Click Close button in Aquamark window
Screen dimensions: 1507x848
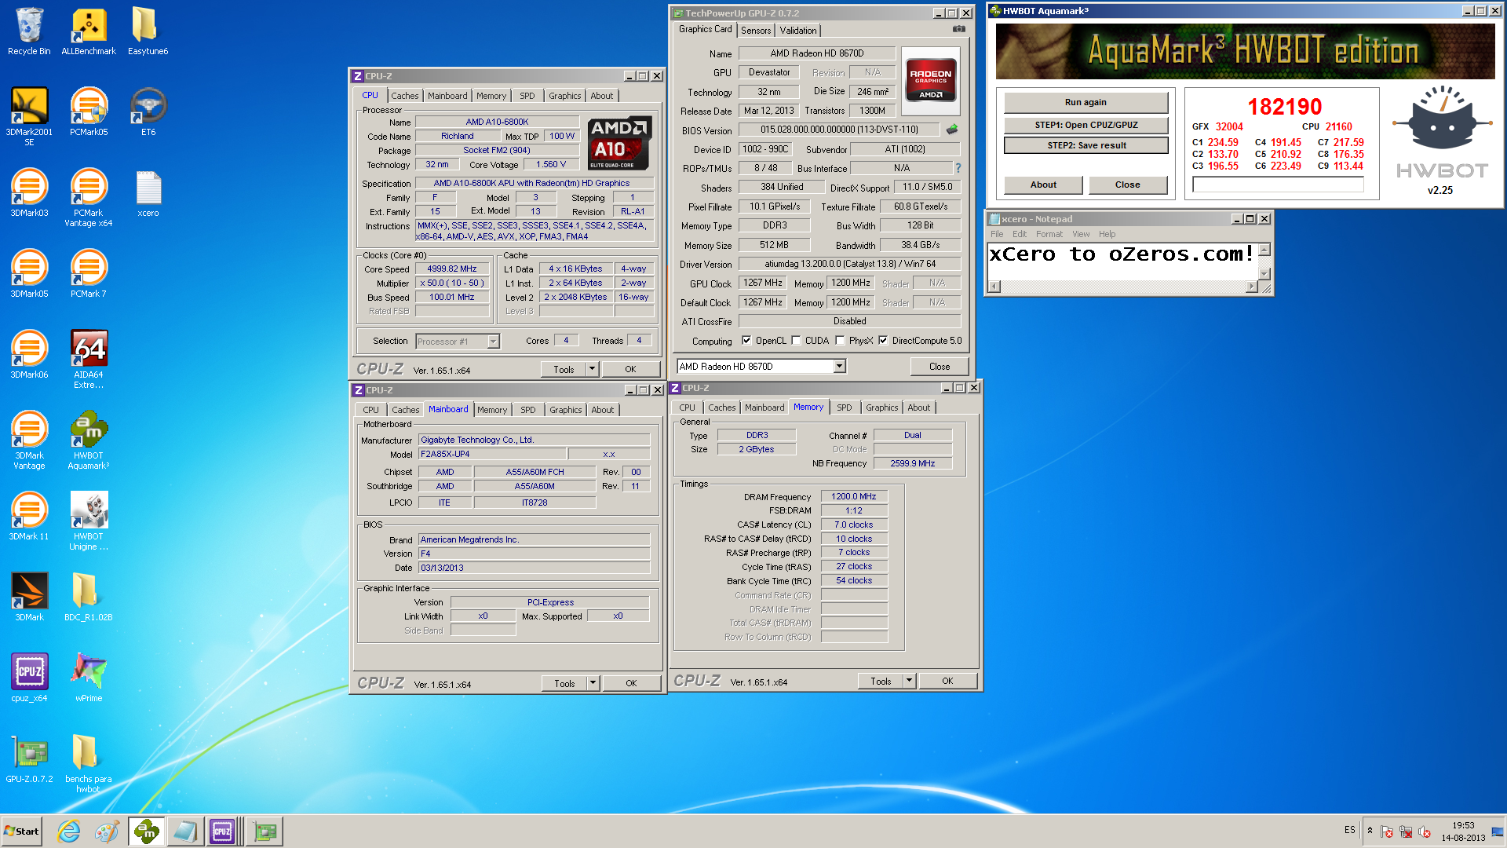[1127, 185]
